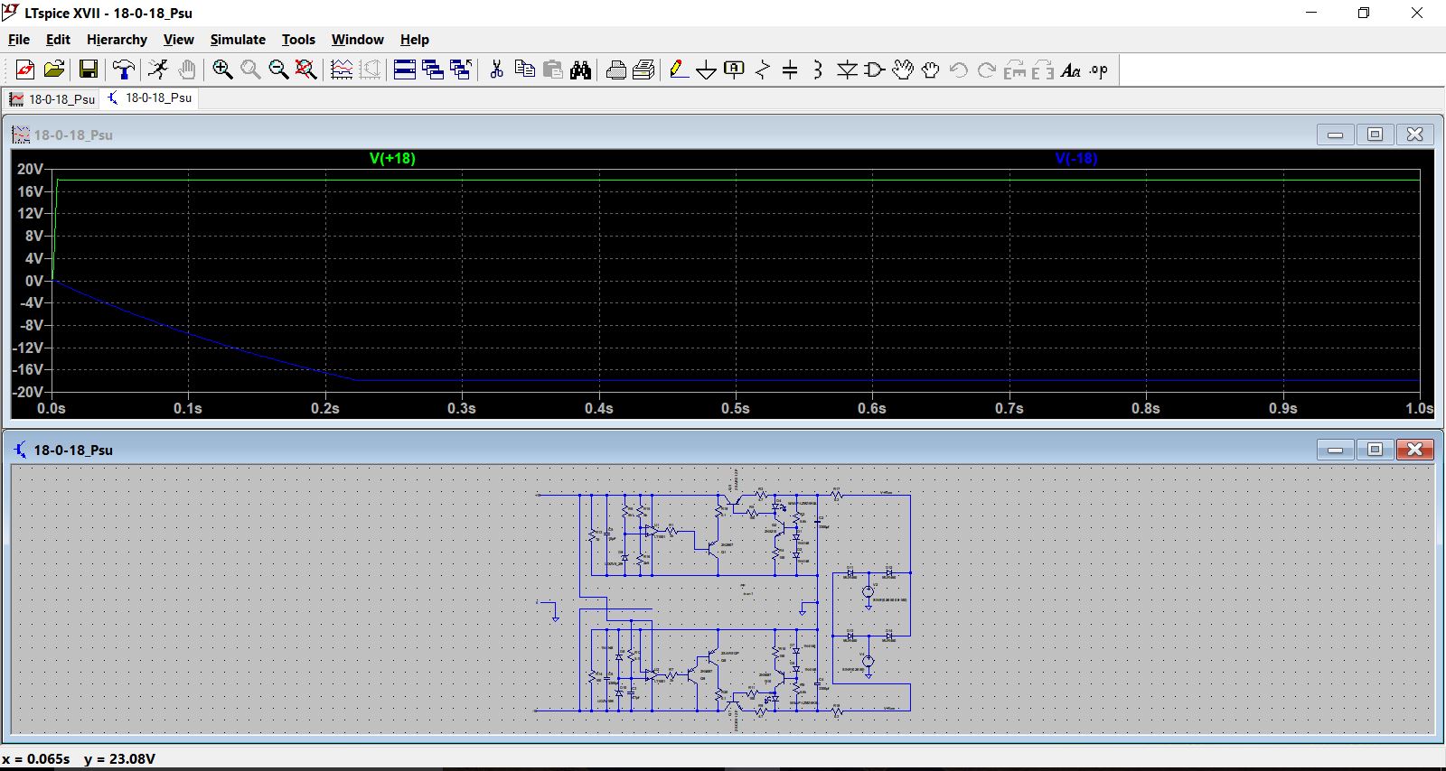Select the Drag closed-fist tool
Image resolution: width=1446 pixels, height=771 pixels.
(x=931, y=70)
